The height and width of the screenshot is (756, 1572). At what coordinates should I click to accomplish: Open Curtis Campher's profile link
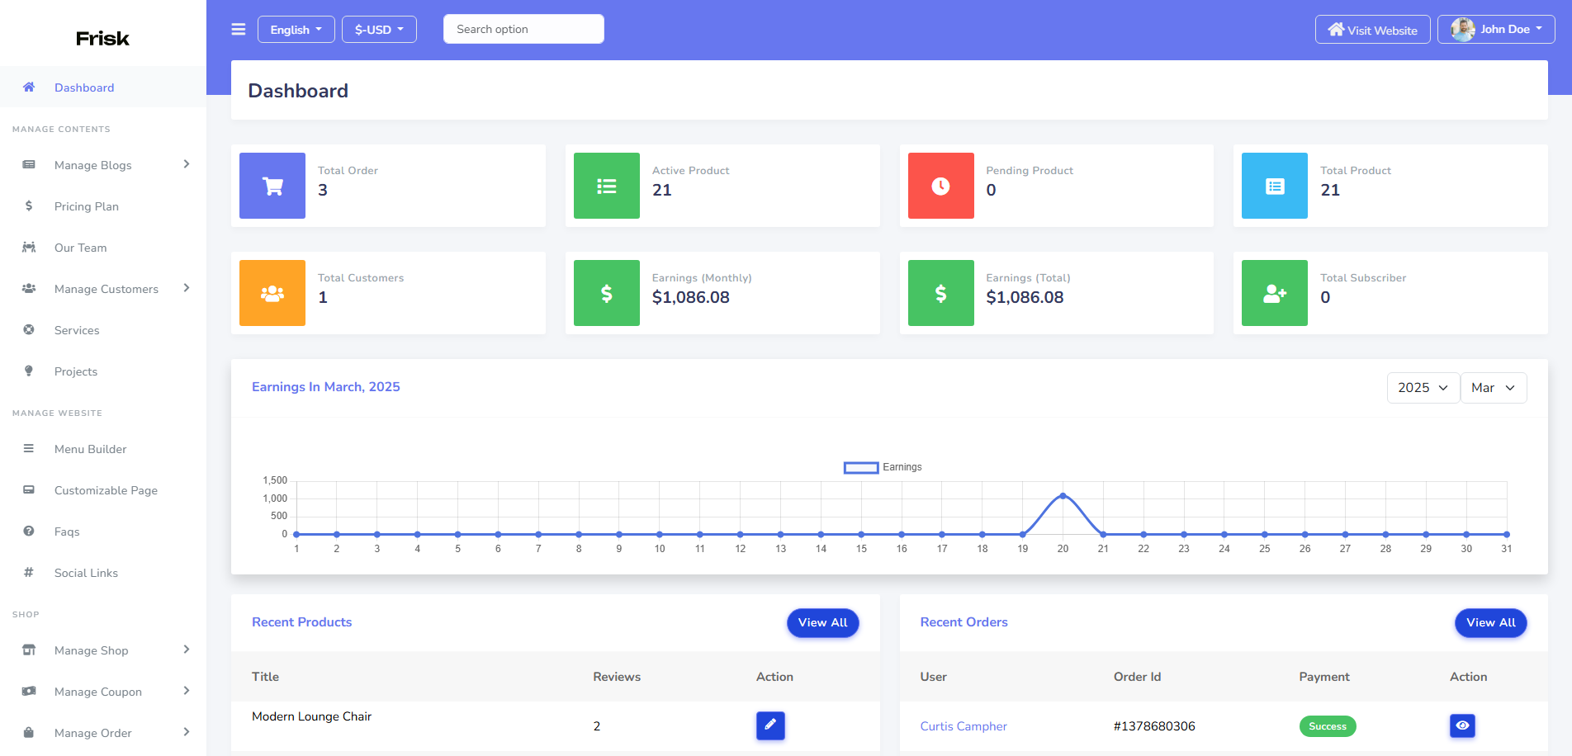click(x=964, y=725)
